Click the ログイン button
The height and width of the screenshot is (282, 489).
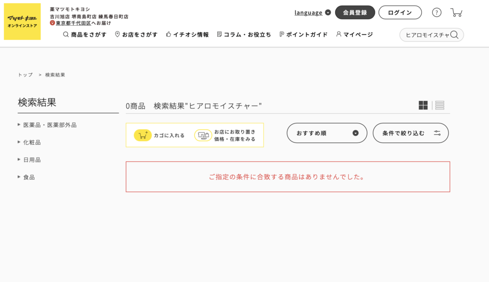tap(400, 12)
